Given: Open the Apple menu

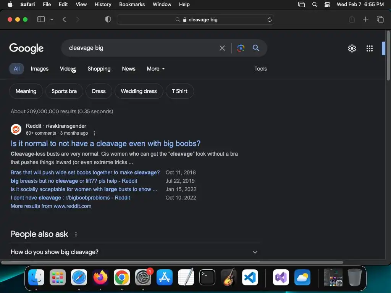Looking at the screenshot, I should click(10, 4).
